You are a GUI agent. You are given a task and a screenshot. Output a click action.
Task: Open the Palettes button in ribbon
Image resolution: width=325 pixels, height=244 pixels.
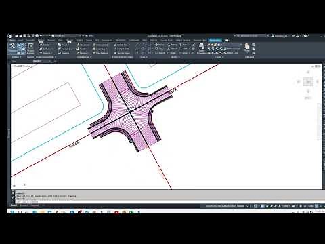(x=30, y=49)
